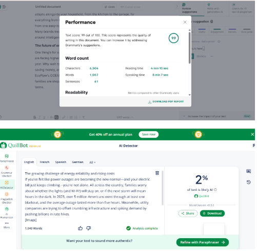Expand the 1,057 words counter chevron
257x251 pixels.
pos(132,117)
